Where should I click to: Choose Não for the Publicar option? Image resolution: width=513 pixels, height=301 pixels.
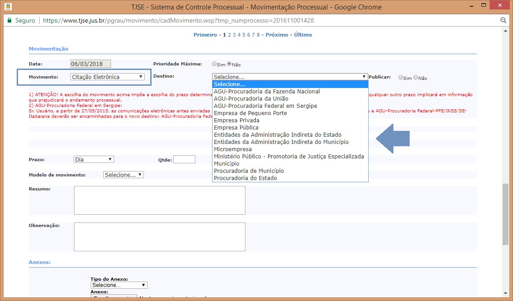(x=416, y=77)
